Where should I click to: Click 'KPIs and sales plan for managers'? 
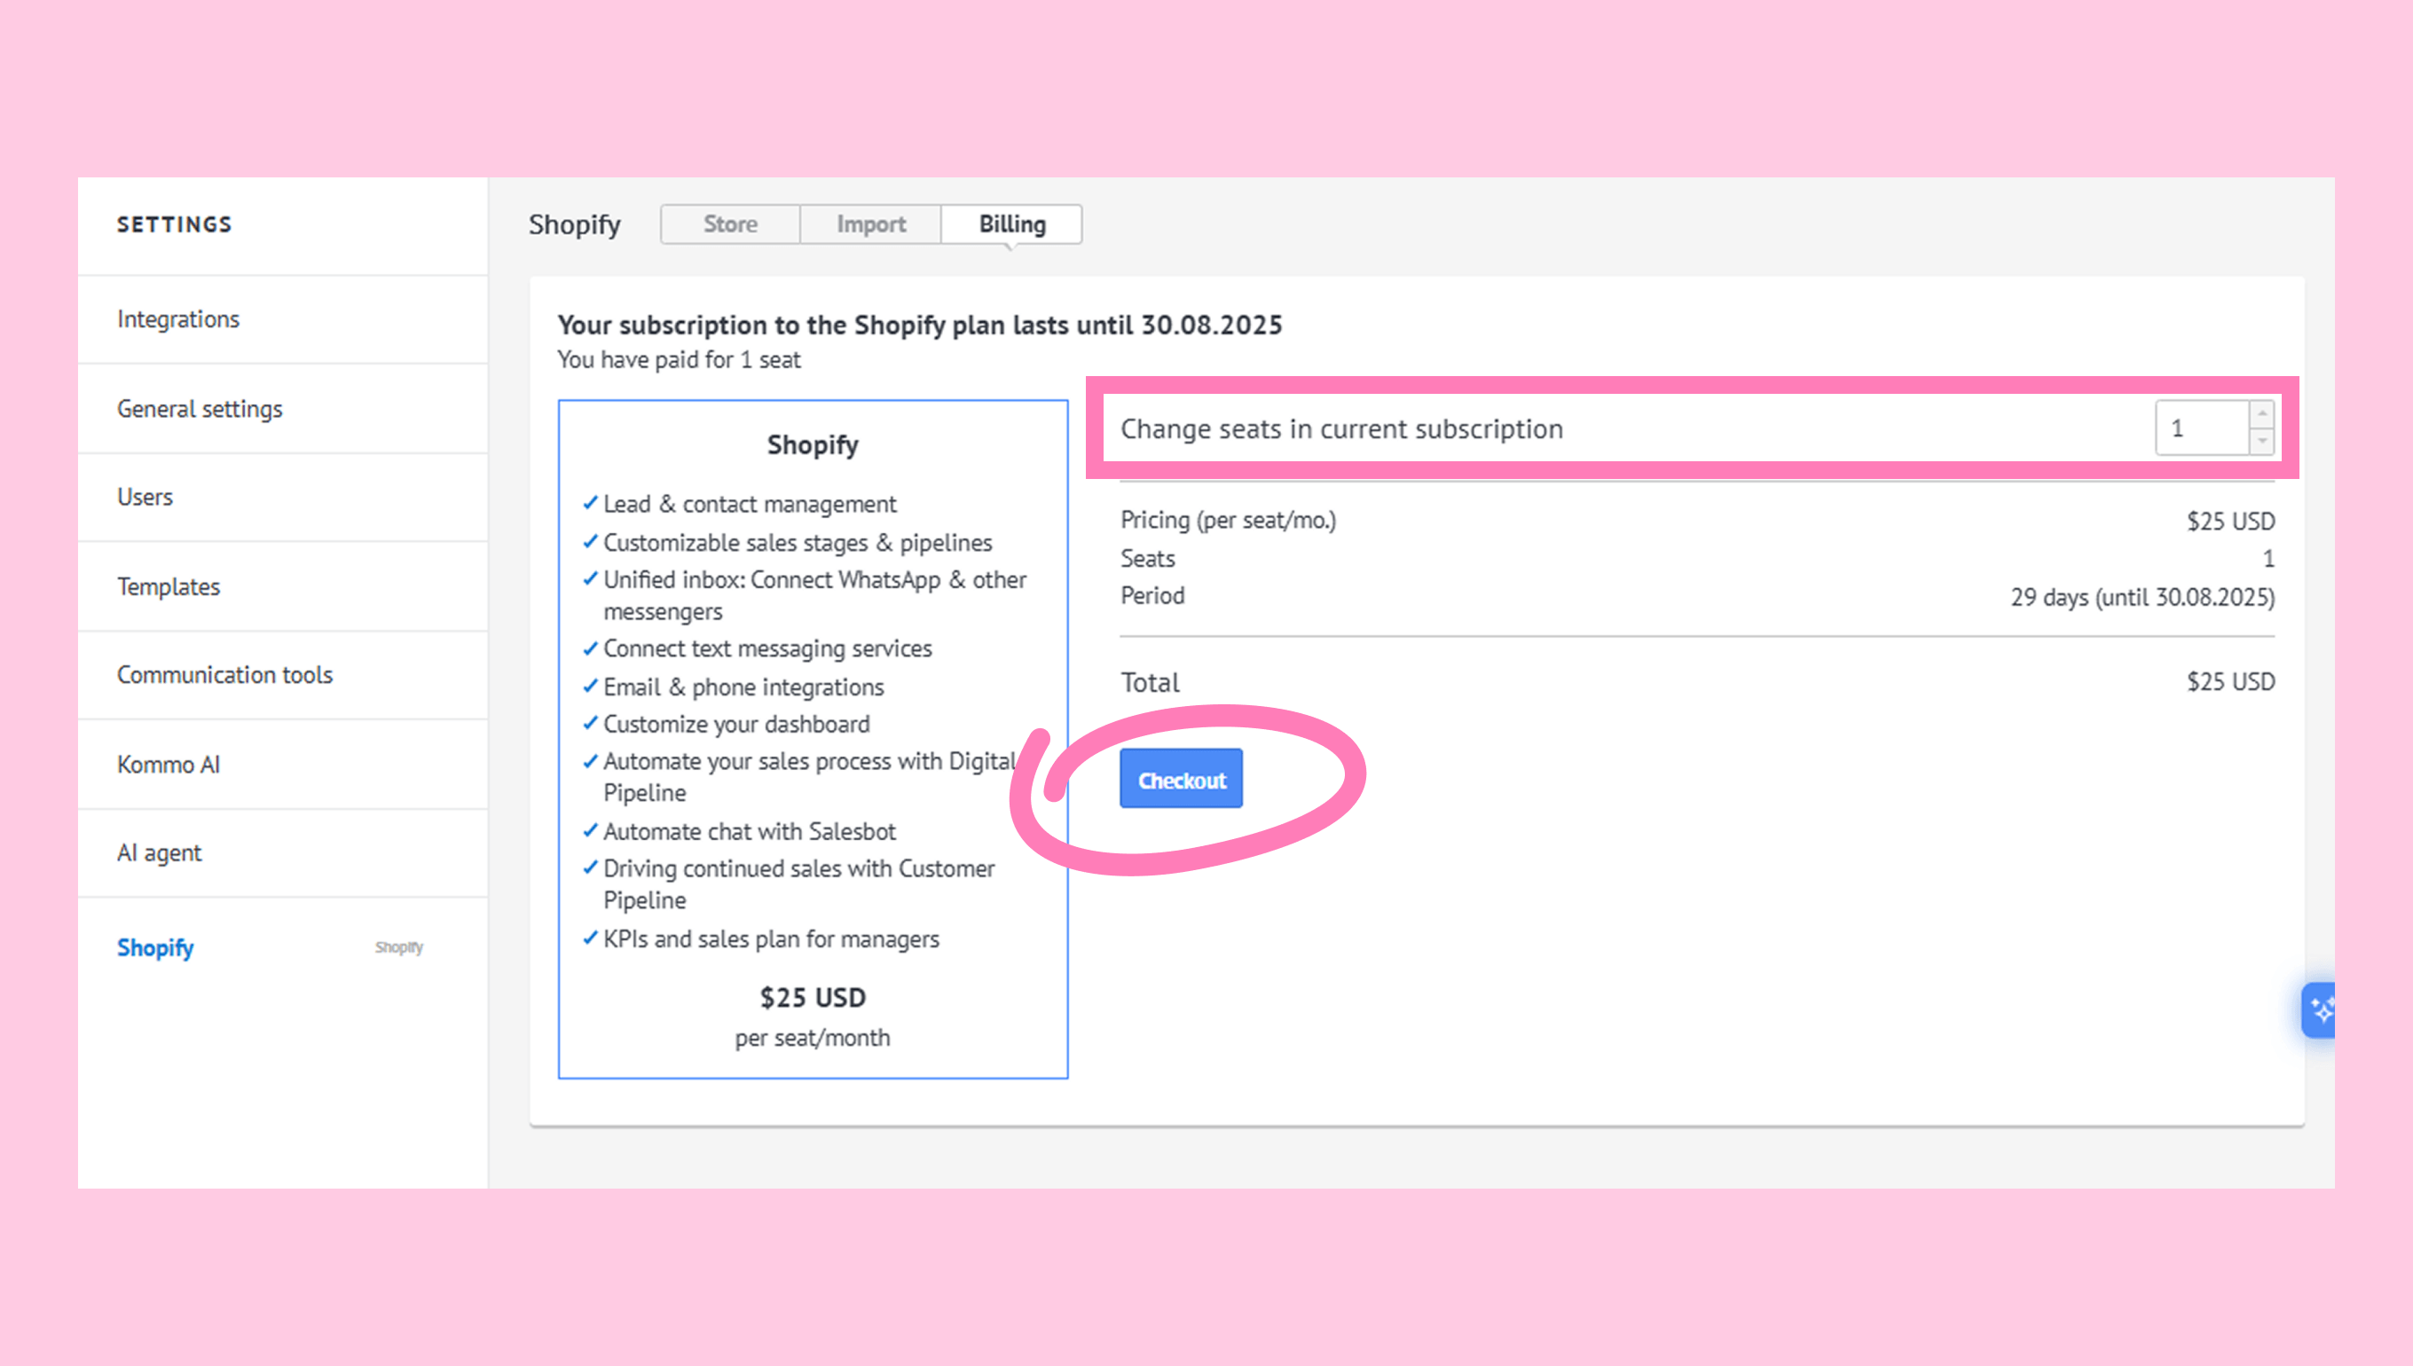tap(771, 939)
